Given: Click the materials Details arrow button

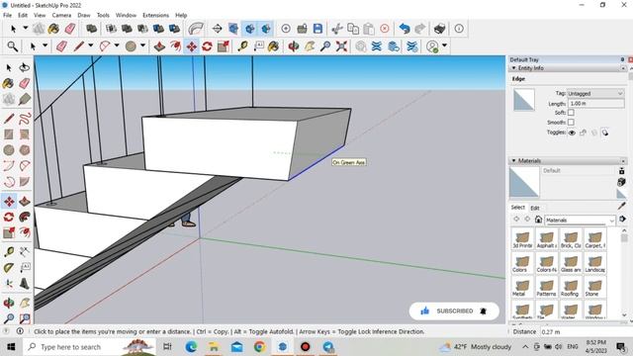Looking at the screenshot, I should (x=622, y=220).
